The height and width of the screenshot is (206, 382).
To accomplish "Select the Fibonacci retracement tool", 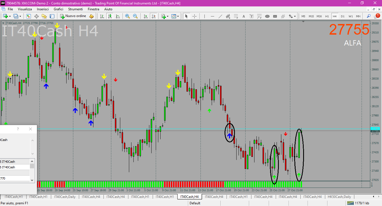I will pyautogui.click(x=236, y=16).
